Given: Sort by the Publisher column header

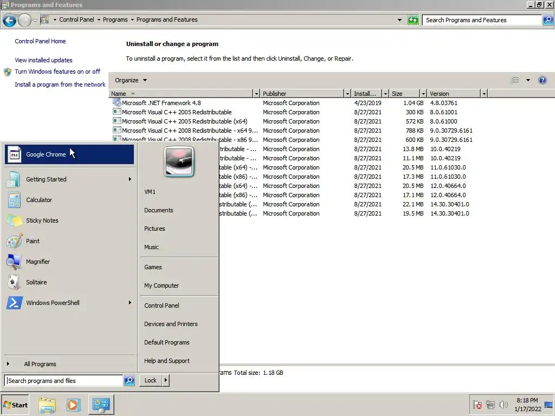Looking at the screenshot, I should point(302,94).
